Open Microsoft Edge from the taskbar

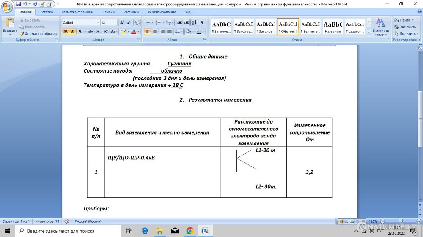[x=145, y=231]
